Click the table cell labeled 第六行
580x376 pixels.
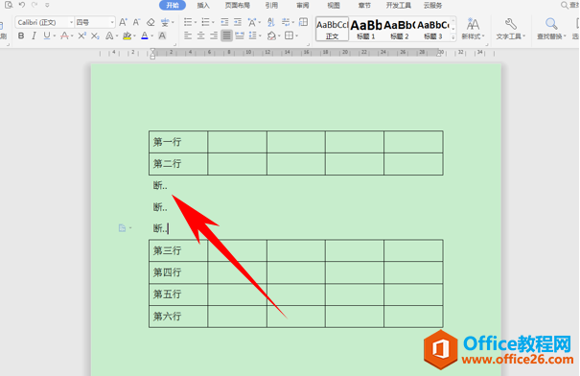178,317
